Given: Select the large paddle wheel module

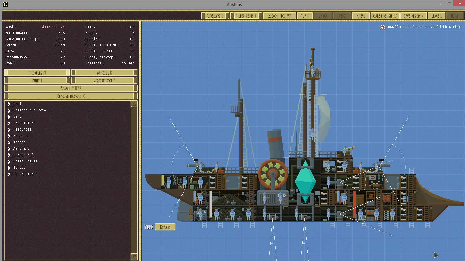Looking at the screenshot, I should [x=273, y=174].
